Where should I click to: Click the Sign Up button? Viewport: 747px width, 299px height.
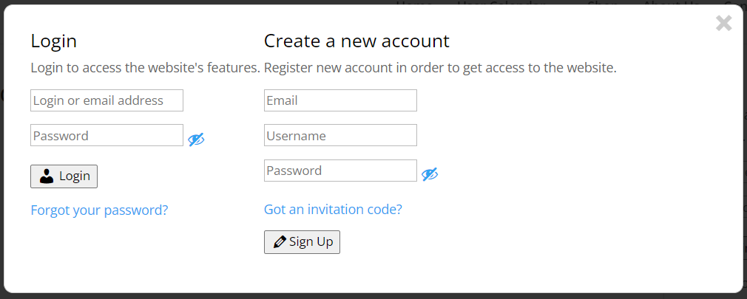point(302,242)
